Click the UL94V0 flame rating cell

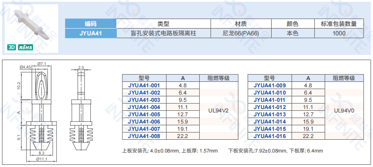(x=344, y=111)
